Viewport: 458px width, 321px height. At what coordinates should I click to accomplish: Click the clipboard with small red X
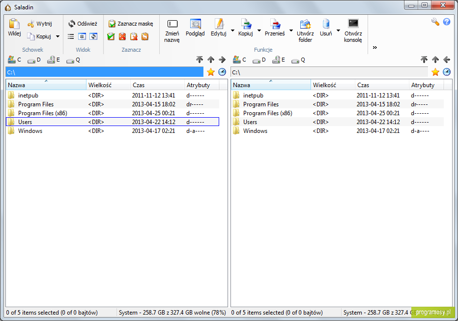(x=134, y=36)
